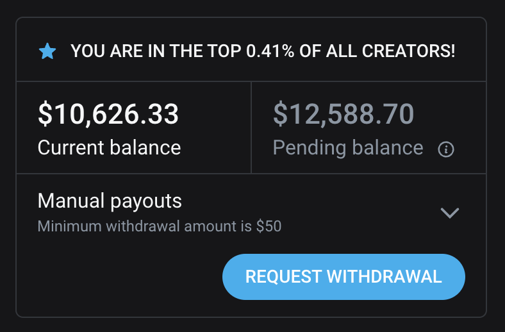The width and height of the screenshot is (505, 332).
Task: Click the word Current in Current balance
Action: click(70, 148)
